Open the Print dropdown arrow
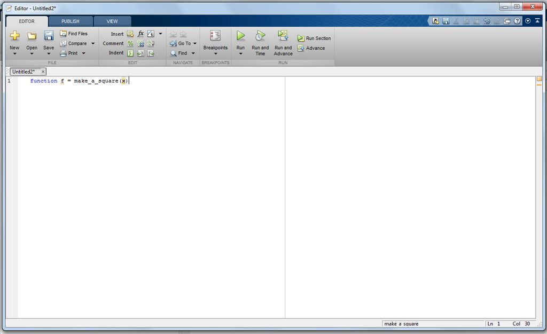Viewport: 547px width, 334px height. click(83, 53)
